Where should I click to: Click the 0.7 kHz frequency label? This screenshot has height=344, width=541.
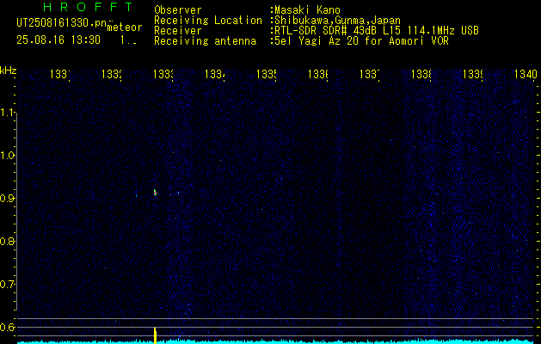point(7,284)
